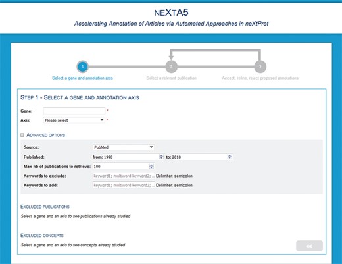Click the OK button
The image size is (342, 264).
pyautogui.click(x=309, y=246)
